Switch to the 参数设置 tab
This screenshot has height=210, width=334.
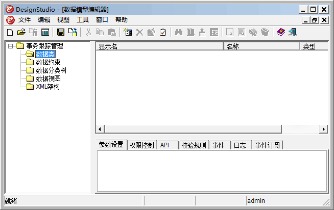pyautogui.click(x=111, y=145)
